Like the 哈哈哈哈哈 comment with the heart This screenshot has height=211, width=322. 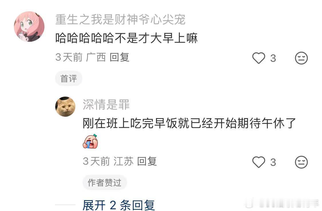tap(258, 58)
